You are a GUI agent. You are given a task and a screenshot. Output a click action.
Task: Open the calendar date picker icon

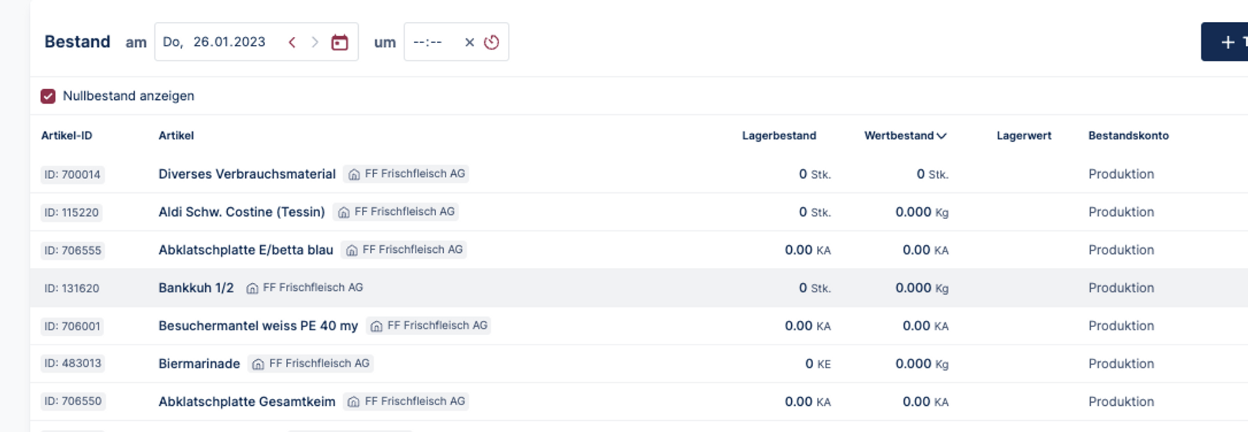click(339, 42)
